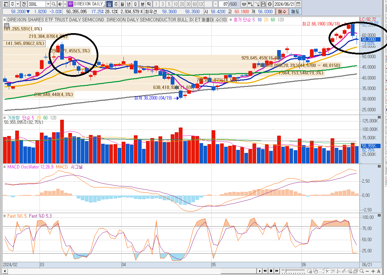Screen dimensions: 387x275
Task: Open the interval dropdown after 120
Action: pos(215,4)
